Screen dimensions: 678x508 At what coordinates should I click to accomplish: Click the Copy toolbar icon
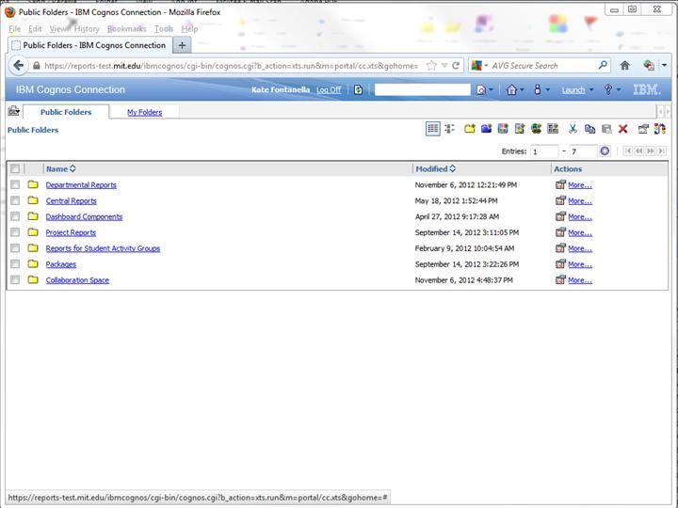(x=589, y=129)
